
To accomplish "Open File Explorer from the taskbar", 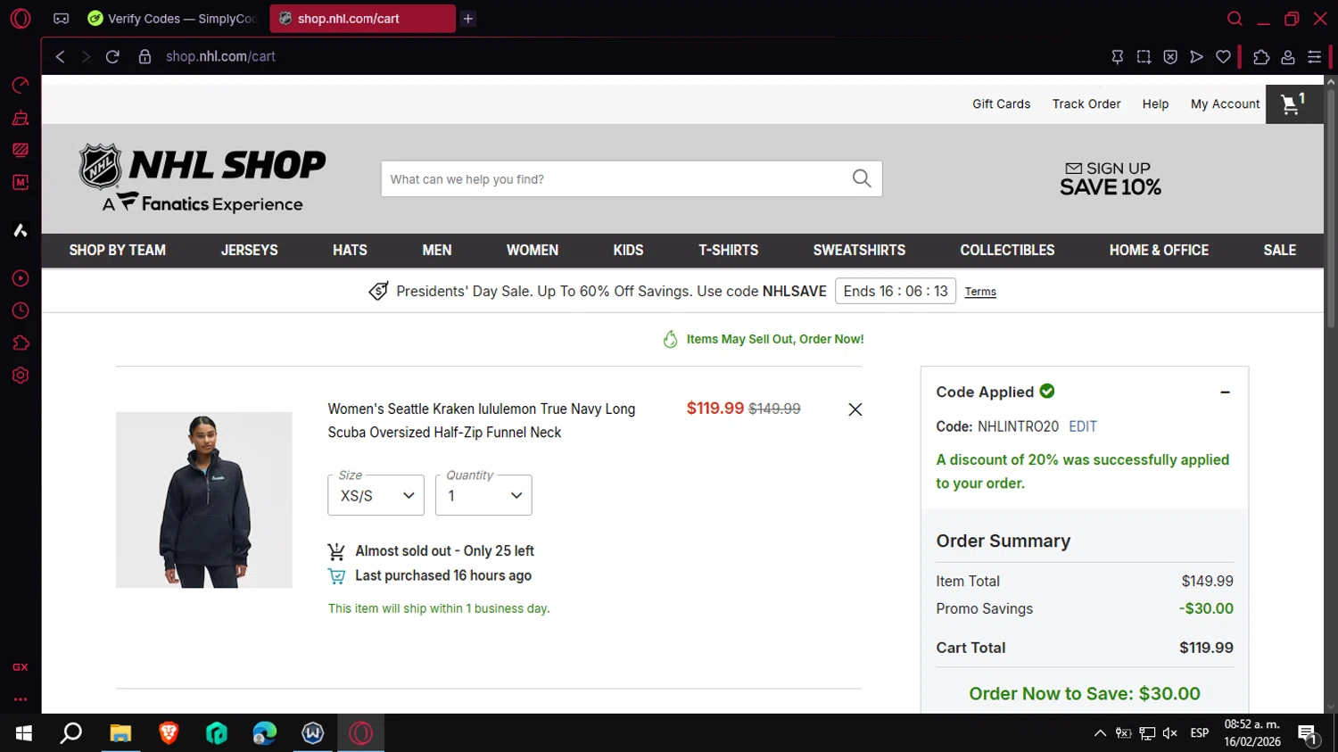I will (x=120, y=733).
